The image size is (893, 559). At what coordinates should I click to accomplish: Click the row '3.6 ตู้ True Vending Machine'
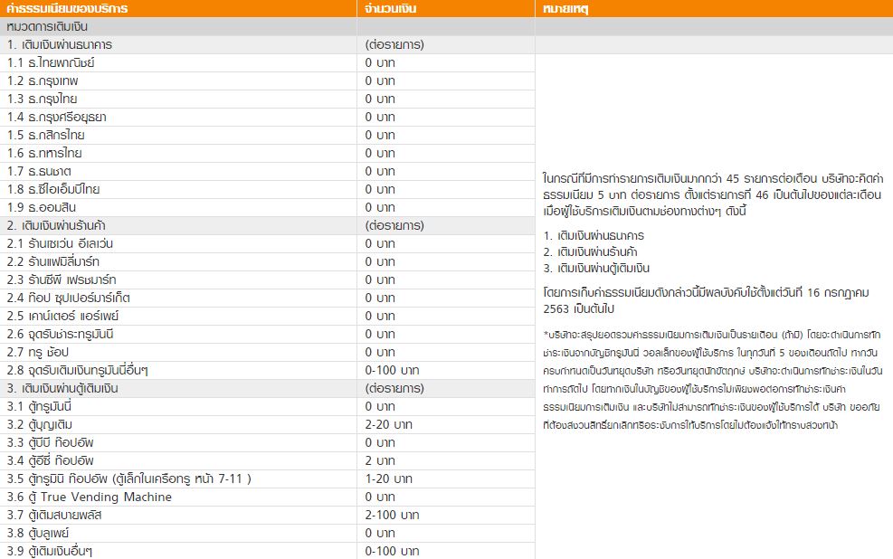(89, 497)
